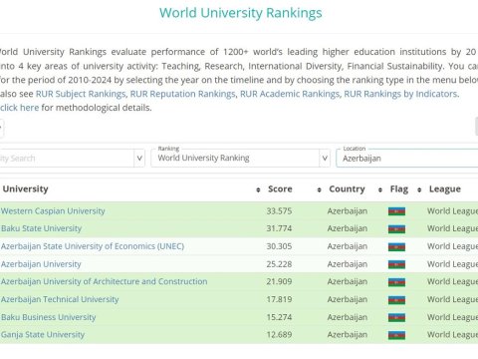Click the sort arrows left of Flag
The width and height of the screenshot is (478, 359).
[x=380, y=189]
